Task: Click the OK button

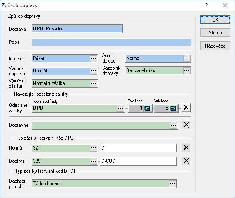Action: (215, 19)
